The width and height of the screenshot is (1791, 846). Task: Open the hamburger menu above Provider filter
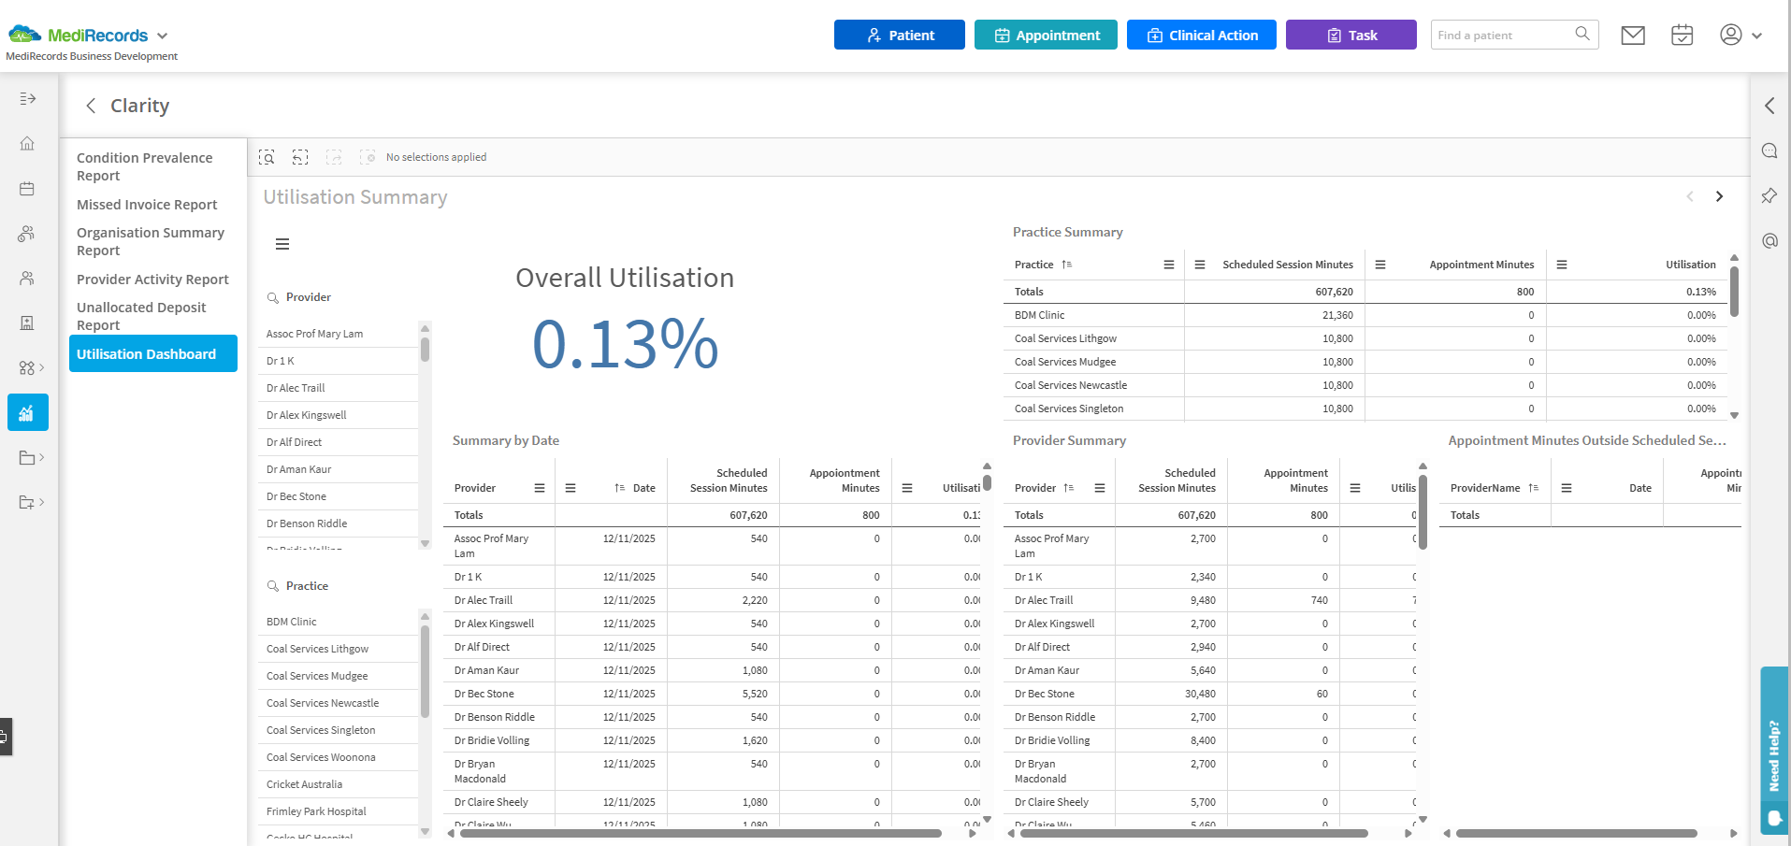tap(282, 244)
